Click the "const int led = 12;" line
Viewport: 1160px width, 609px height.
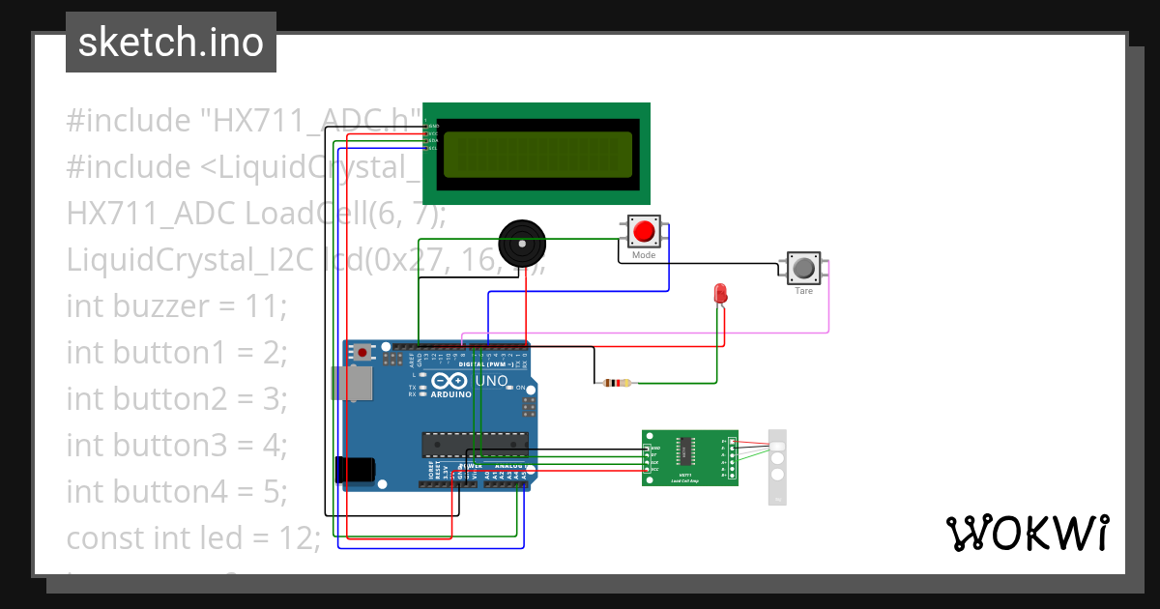click(x=193, y=537)
